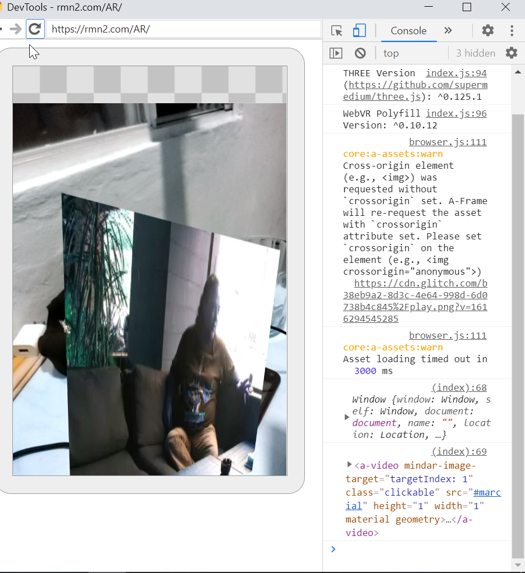525x573 pixels.
Task: Open more panels using the double-chevron
Action: pyautogui.click(x=448, y=31)
